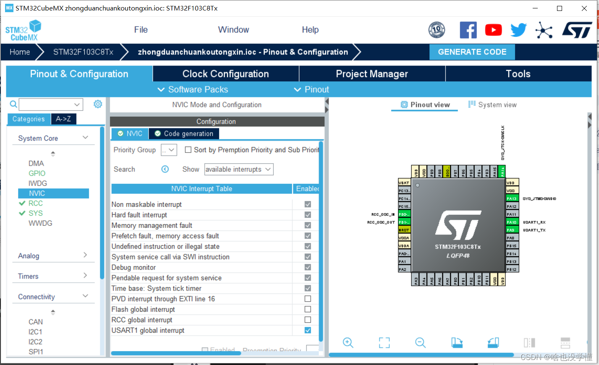Viewport: 599px width, 365px height.
Task: Click the horizontal split view icon
Action: (x=565, y=343)
